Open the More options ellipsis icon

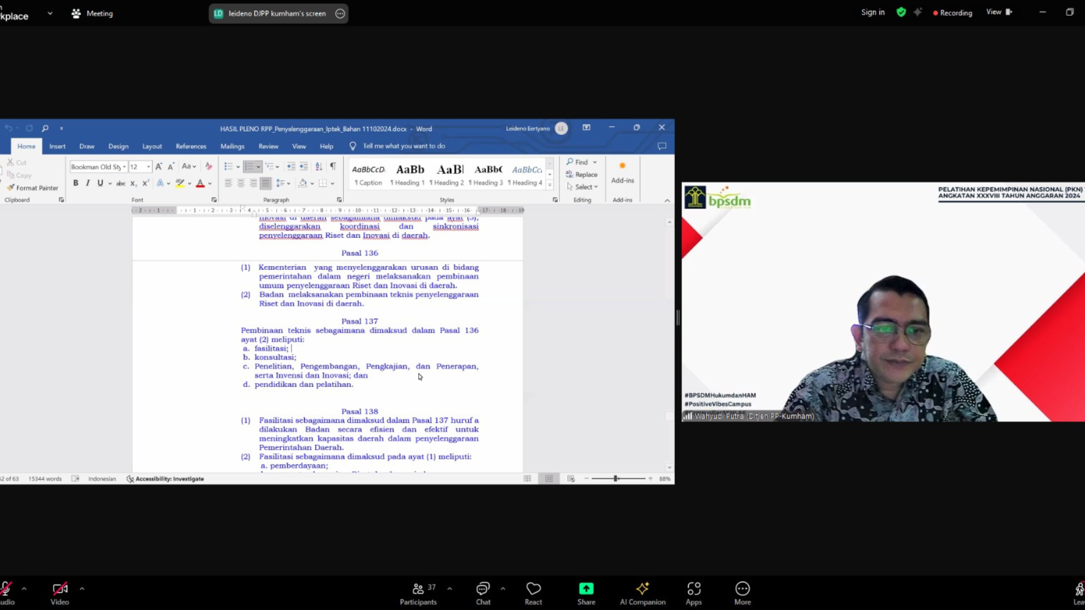743,589
